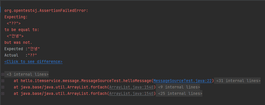Place cursor on the Expecting: line
Screen dimensions: 265x105
(x=16, y=17)
